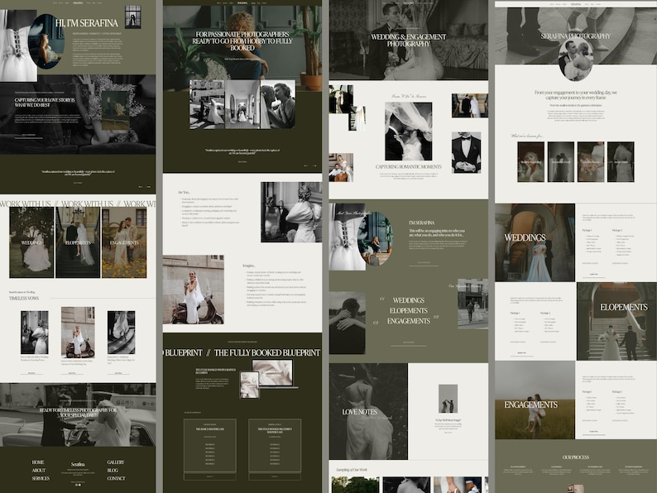Click SERAFINA nav logo on fourth page
The height and width of the screenshot is (493, 657).
click(x=576, y=4)
